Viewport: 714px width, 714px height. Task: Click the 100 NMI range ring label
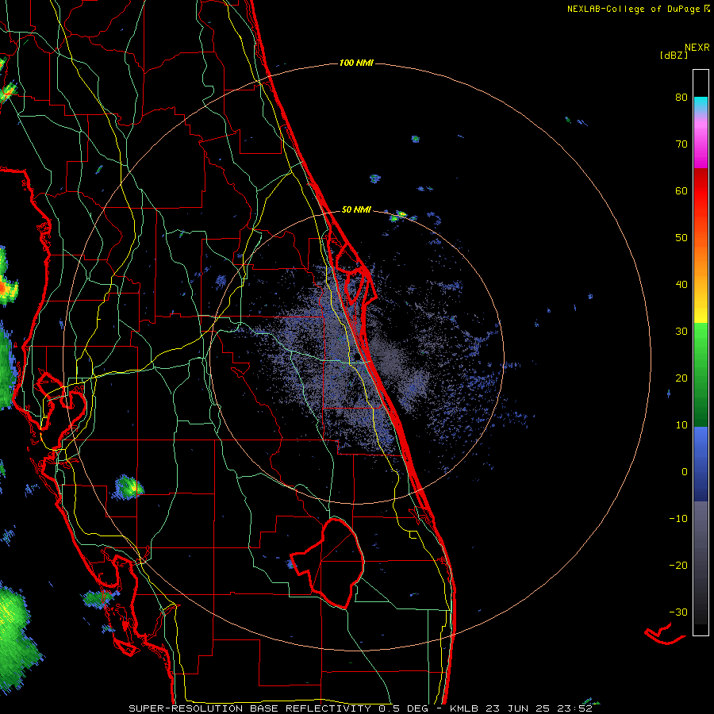(x=356, y=63)
